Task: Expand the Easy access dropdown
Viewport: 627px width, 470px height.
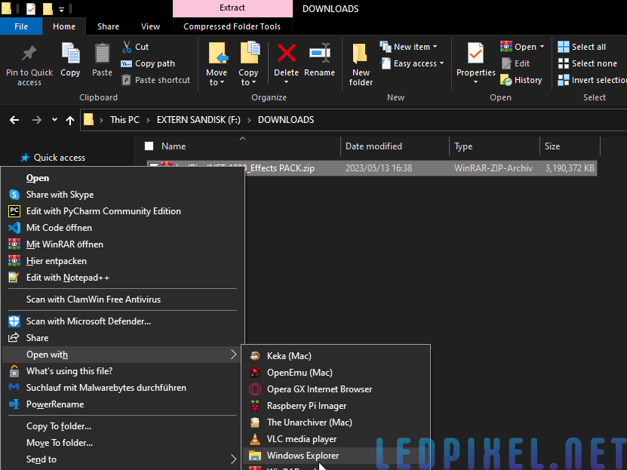Action: [x=418, y=63]
